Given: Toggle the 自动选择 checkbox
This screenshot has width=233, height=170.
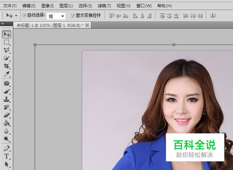Looking at the screenshot, I should click(x=25, y=15).
